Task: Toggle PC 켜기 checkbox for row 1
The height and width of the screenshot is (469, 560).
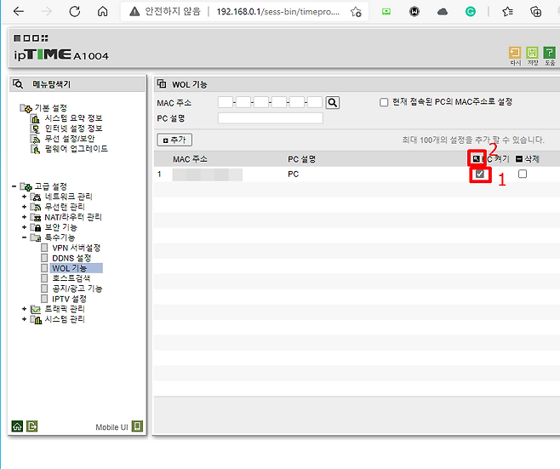Action: tap(480, 174)
